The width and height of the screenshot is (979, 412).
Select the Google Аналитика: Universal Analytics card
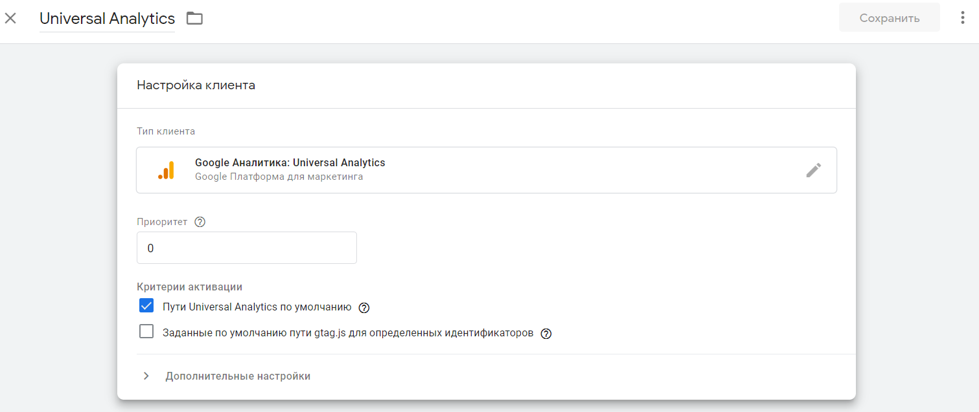click(x=486, y=169)
